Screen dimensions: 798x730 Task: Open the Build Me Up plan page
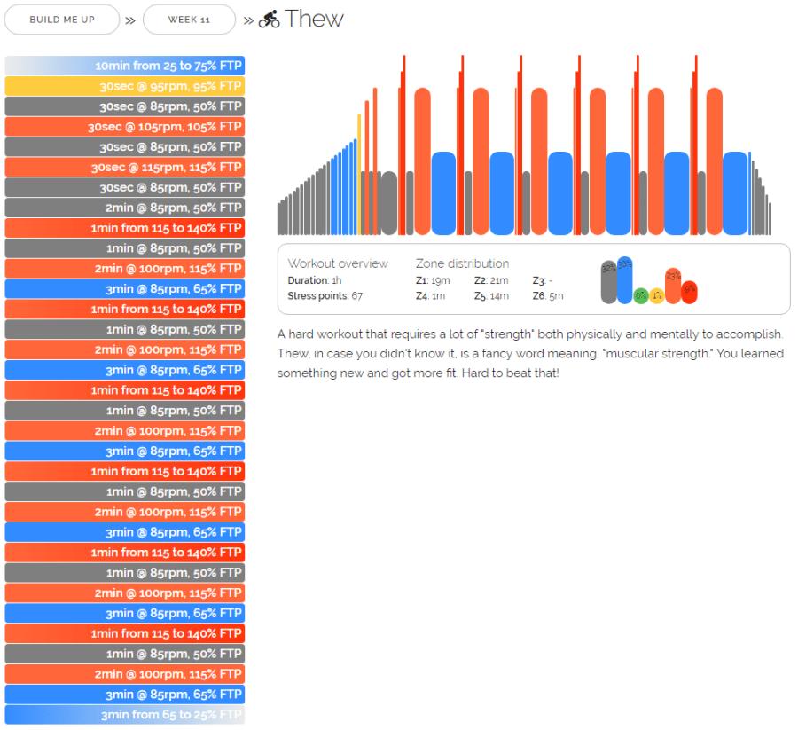[62, 20]
